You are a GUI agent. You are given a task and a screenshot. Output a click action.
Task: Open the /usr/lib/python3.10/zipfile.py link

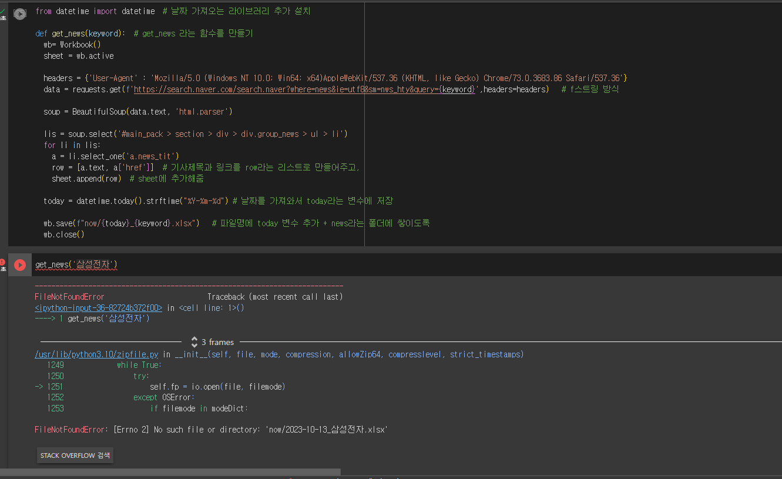(97, 354)
